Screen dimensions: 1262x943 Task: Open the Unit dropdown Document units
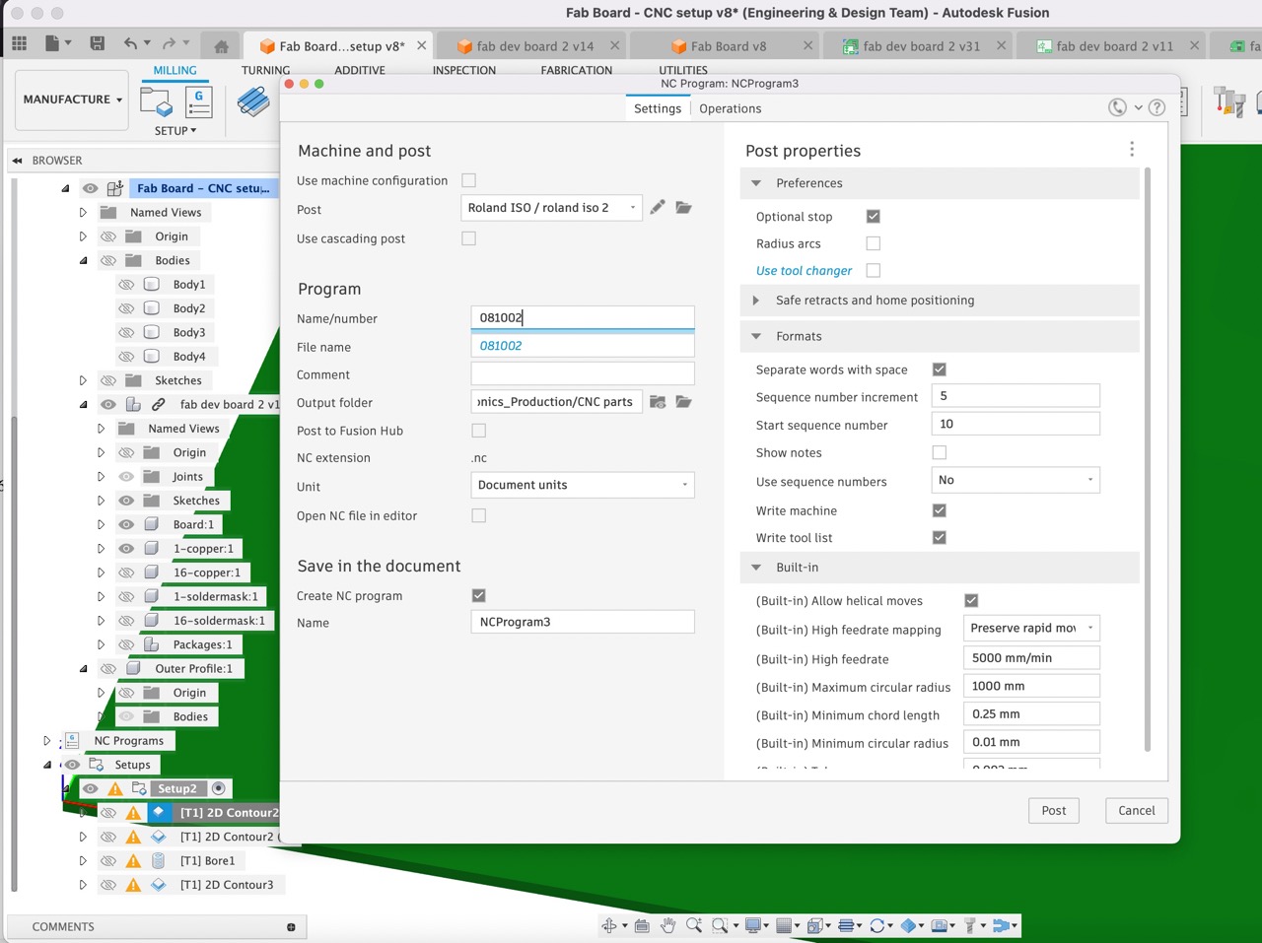(x=583, y=485)
